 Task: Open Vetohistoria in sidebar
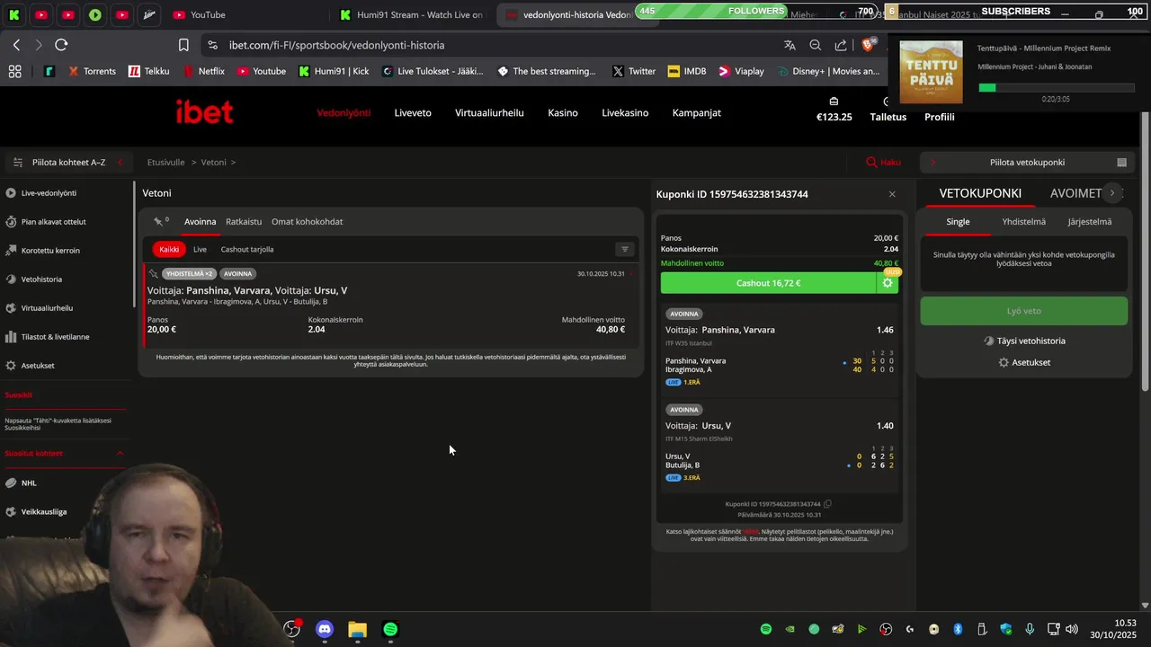coord(41,279)
